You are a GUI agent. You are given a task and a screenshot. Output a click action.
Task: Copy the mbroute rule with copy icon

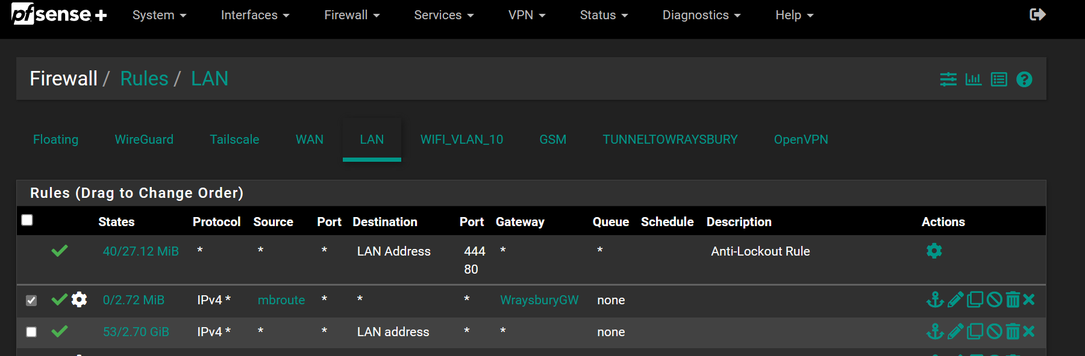975,299
